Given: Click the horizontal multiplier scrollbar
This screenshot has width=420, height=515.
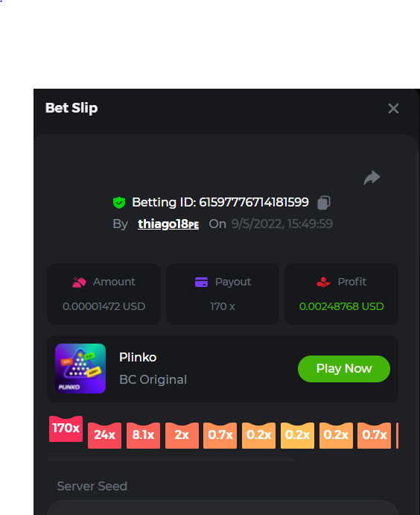Looking at the screenshot, I should click(x=171, y=460).
